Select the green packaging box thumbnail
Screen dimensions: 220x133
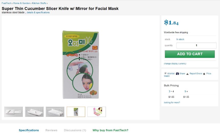(x=76, y=112)
